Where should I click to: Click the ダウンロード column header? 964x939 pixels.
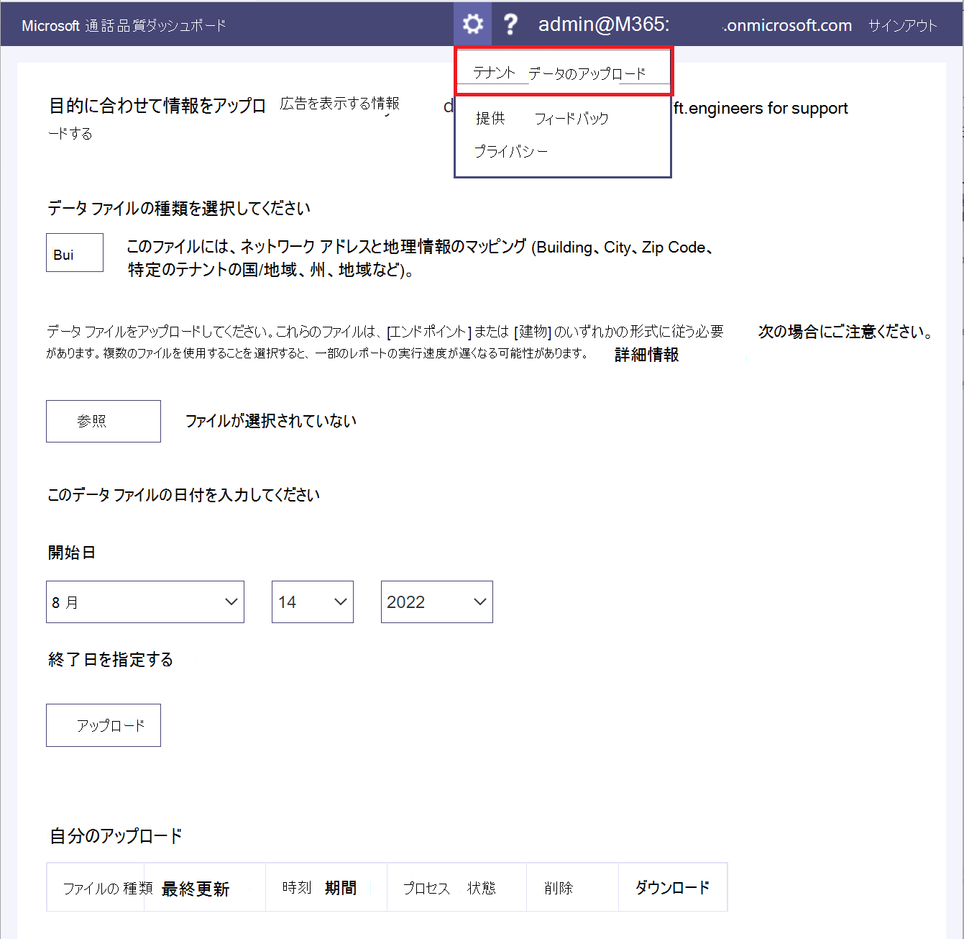pyautogui.click(x=673, y=887)
